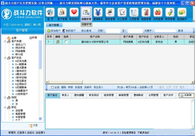Screen dimensions: 195x136
Task: Open 合同管理 document icon in top toolbar
Action: coord(134,12)
